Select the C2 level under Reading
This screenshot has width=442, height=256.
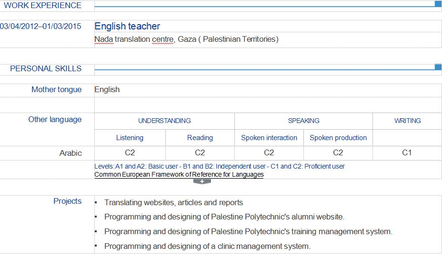click(200, 153)
